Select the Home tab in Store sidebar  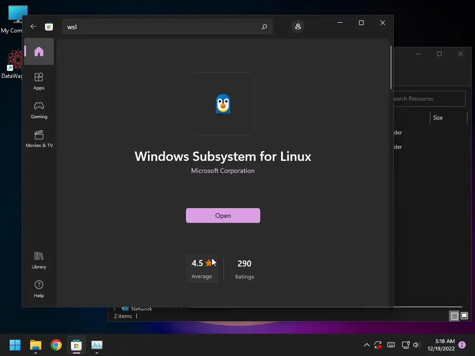(39, 51)
